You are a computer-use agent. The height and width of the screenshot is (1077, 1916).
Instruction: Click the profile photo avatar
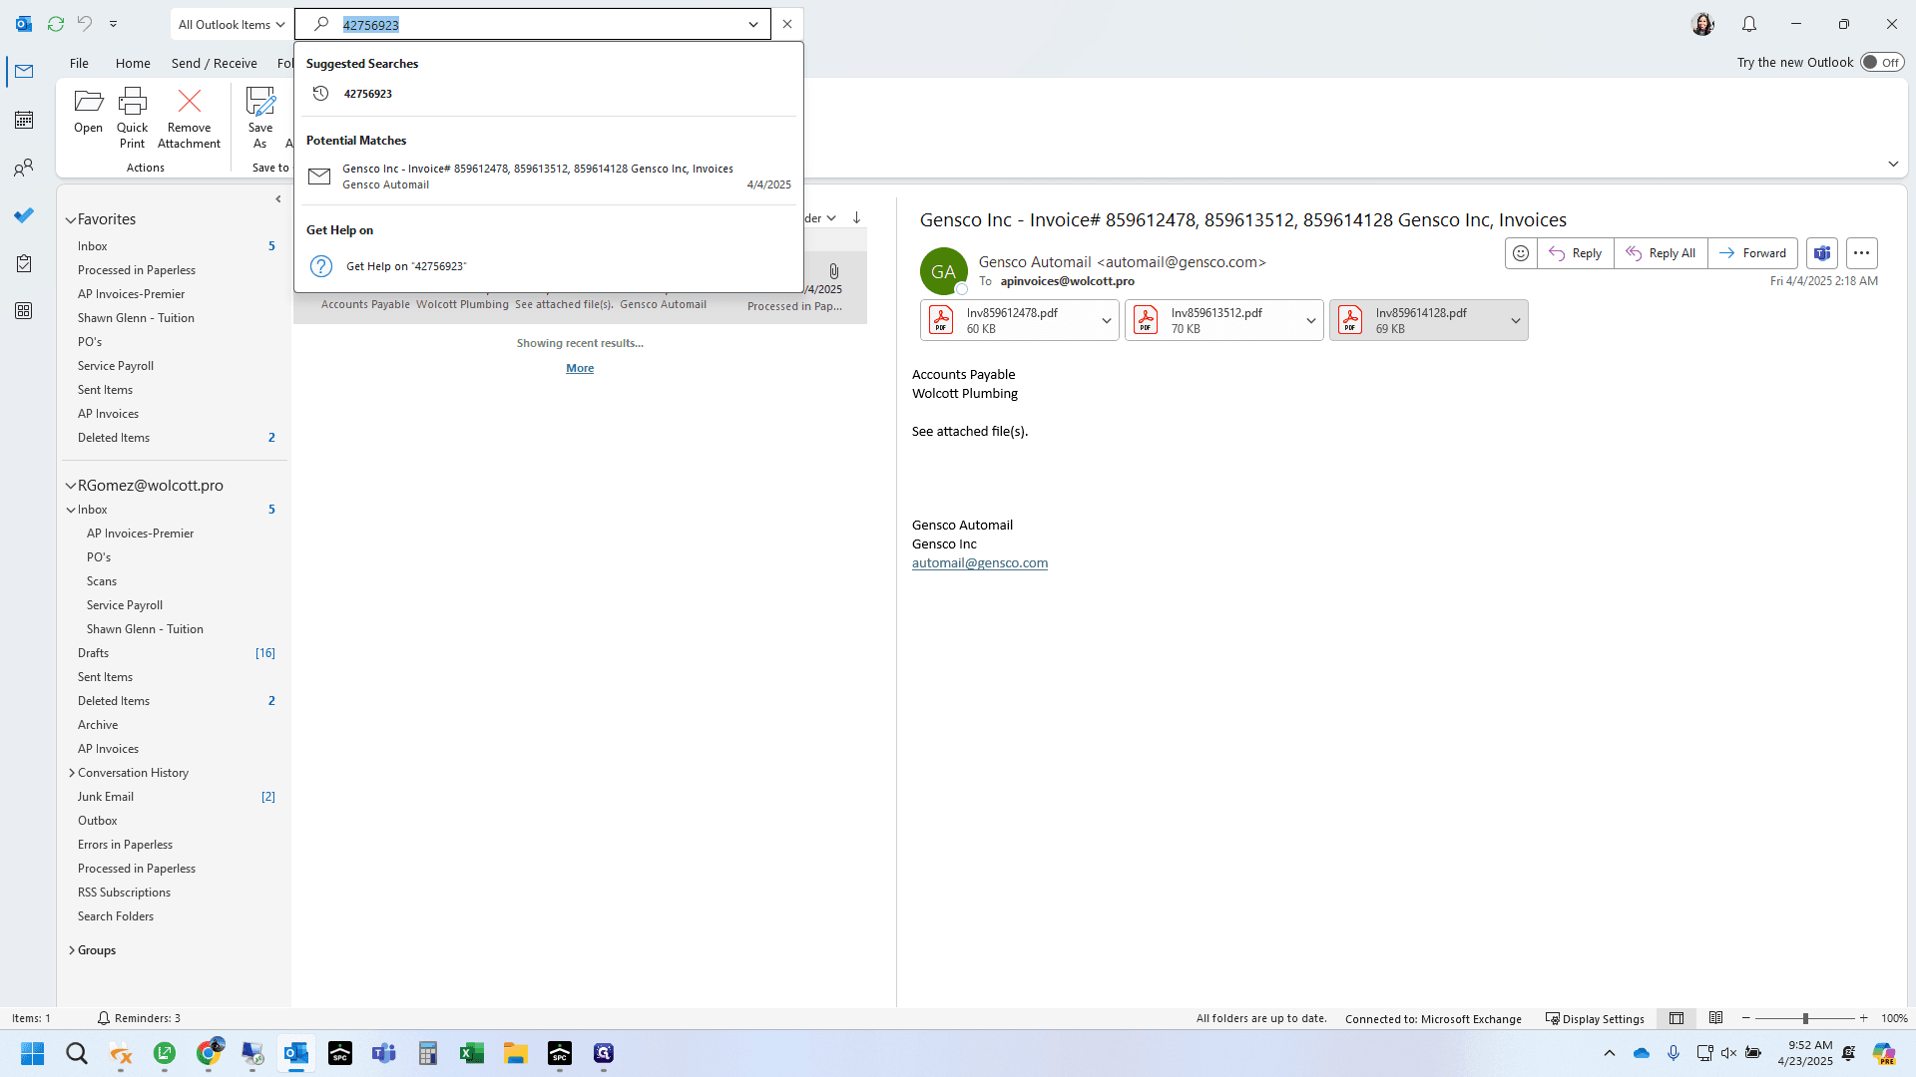(1702, 24)
